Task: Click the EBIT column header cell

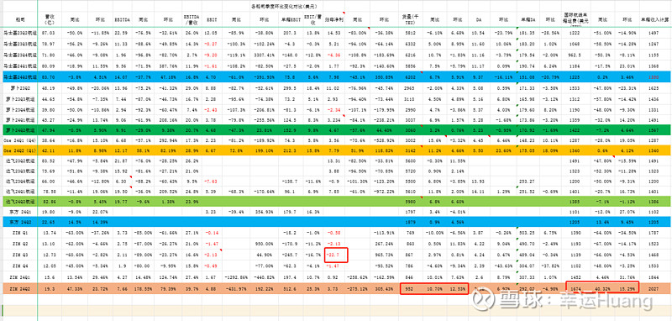Action: (x=212, y=19)
